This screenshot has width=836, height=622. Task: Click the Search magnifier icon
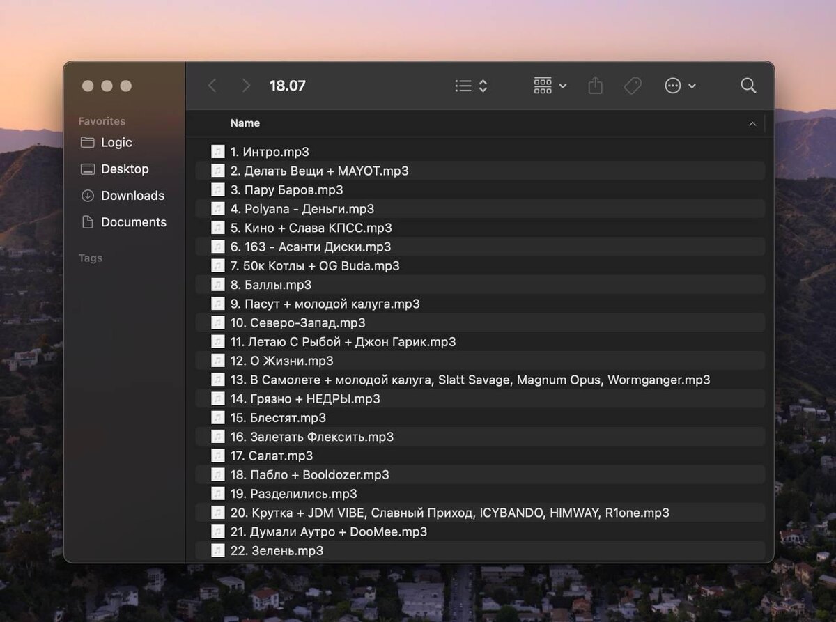click(x=748, y=86)
